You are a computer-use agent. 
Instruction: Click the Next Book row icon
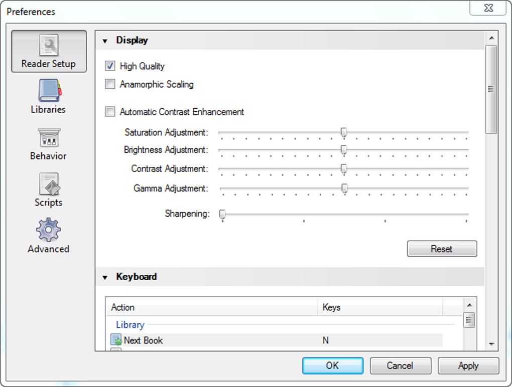click(x=116, y=340)
